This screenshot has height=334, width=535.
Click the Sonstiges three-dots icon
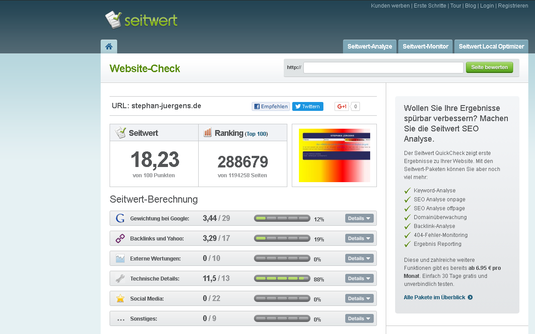click(x=121, y=319)
